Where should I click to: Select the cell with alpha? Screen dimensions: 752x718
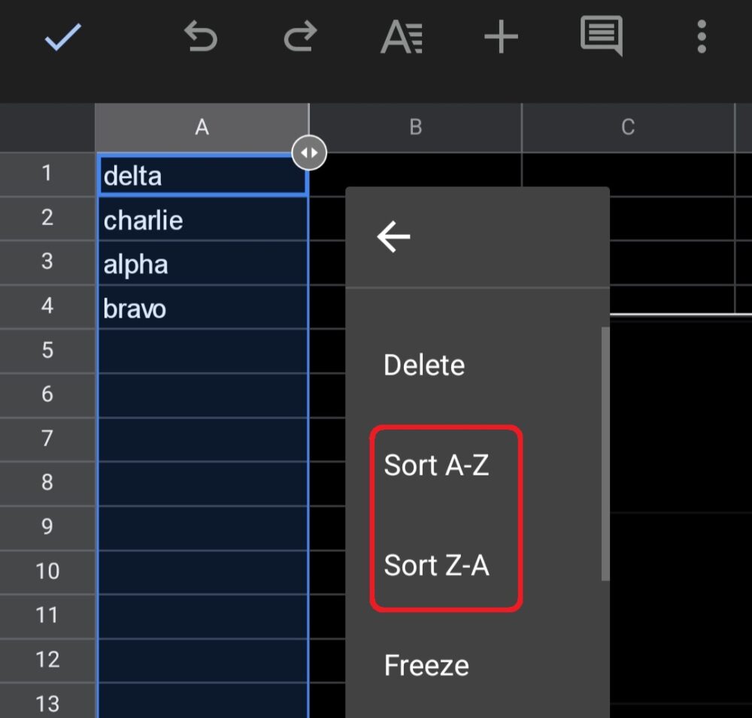click(x=202, y=264)
